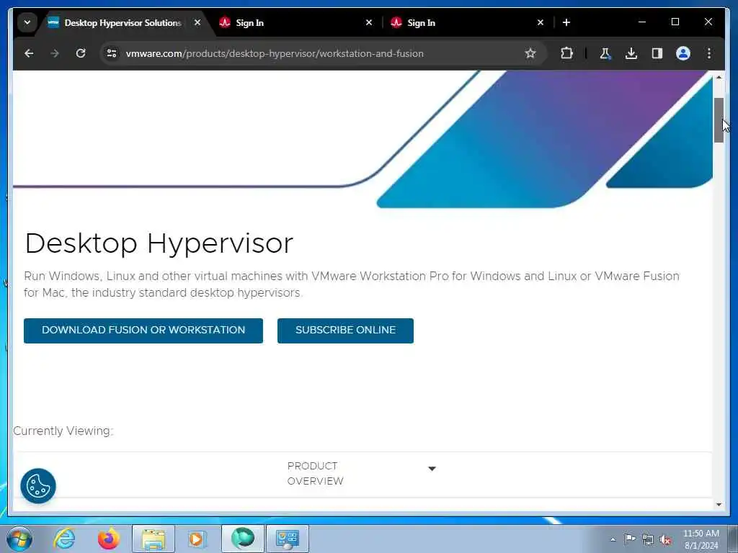The width and height of the screenshot is (738, 553).
Task: Switch to the second Sign In tab
Action: click(421, 22)
